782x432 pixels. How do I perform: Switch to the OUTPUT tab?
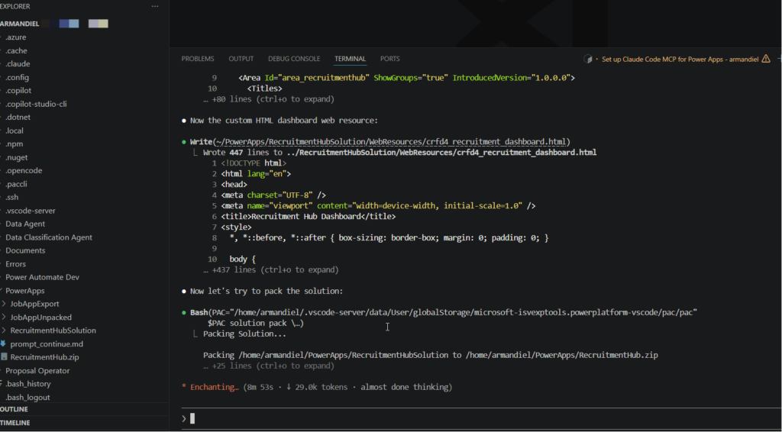coord(241,59)
